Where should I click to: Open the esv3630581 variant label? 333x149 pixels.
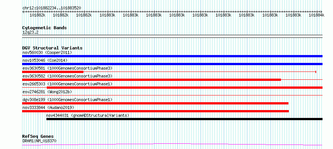pyautogui.click(x=67, y=68)
